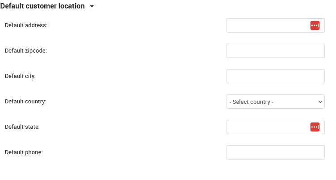Click the "Default zipcode:" label
This screenshot has height=180, width=336.
point(26,51)
